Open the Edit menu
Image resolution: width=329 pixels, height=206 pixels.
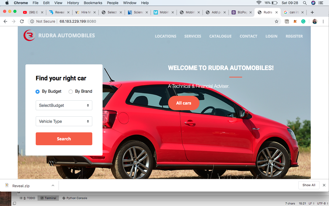[x=47, y=3]
